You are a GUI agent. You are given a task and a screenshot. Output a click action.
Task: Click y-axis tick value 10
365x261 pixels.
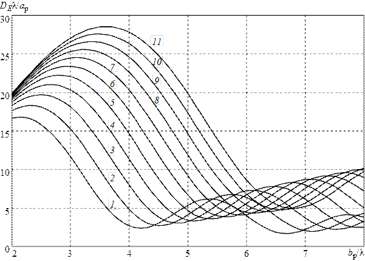(x=5, y=173)
